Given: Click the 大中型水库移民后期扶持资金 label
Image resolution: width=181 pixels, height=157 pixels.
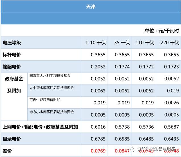Looking at the screenshot, I should (52, 88).
